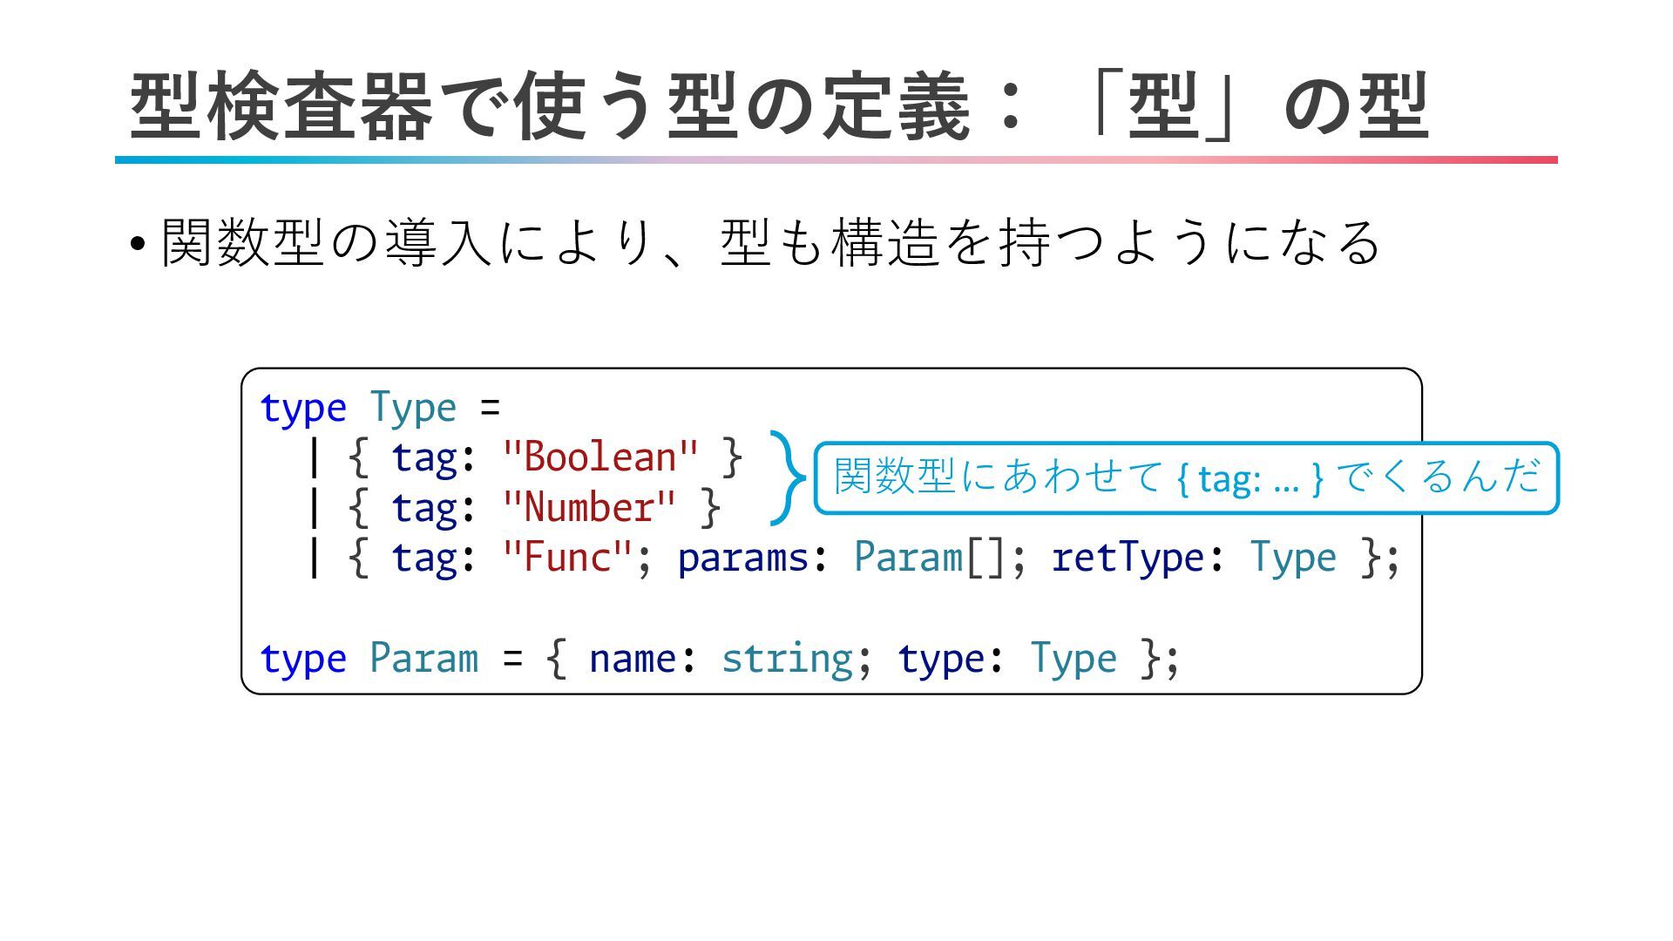Click the gradient underline below the title
This screenshot has width=1673, height=941.
pyautogui.click(x=835, y=160)
